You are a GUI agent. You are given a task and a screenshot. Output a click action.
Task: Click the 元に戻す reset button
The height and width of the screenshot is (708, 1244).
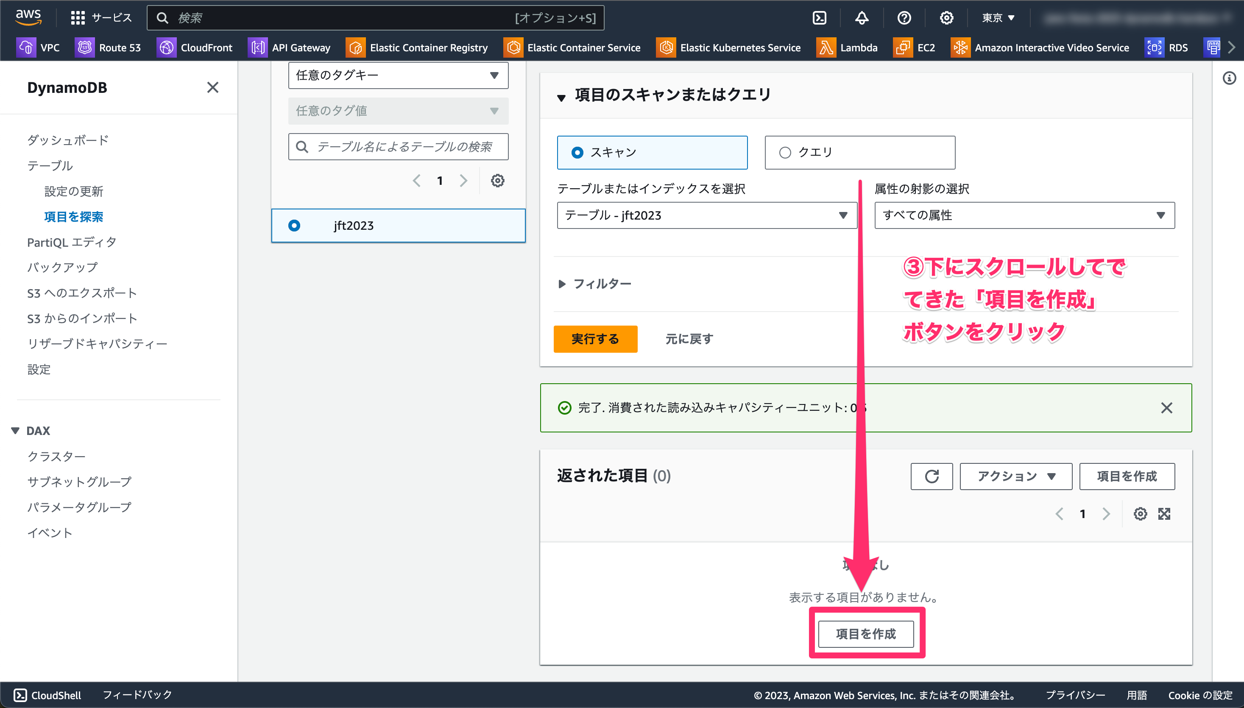pos(689,339)
